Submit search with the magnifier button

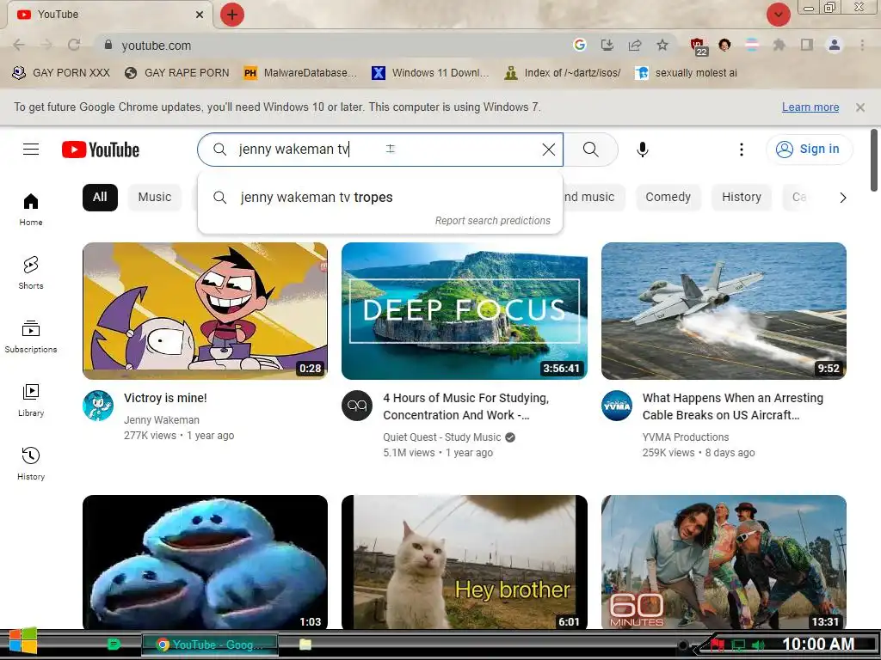[x=590, y=150]
